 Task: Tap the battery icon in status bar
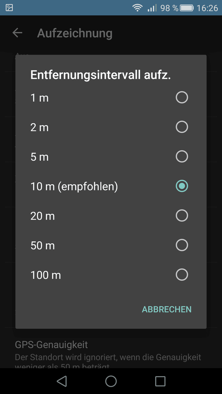point(187,8)
